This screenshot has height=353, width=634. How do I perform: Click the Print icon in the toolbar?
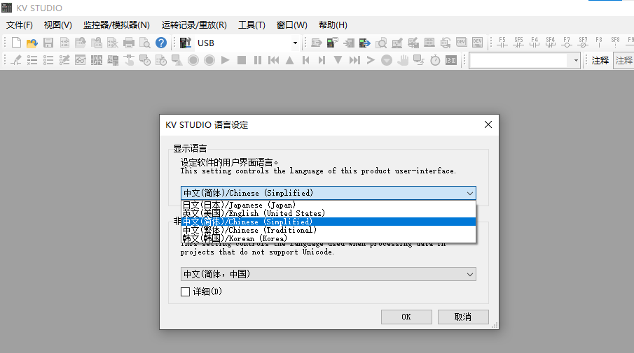(129, 43)
